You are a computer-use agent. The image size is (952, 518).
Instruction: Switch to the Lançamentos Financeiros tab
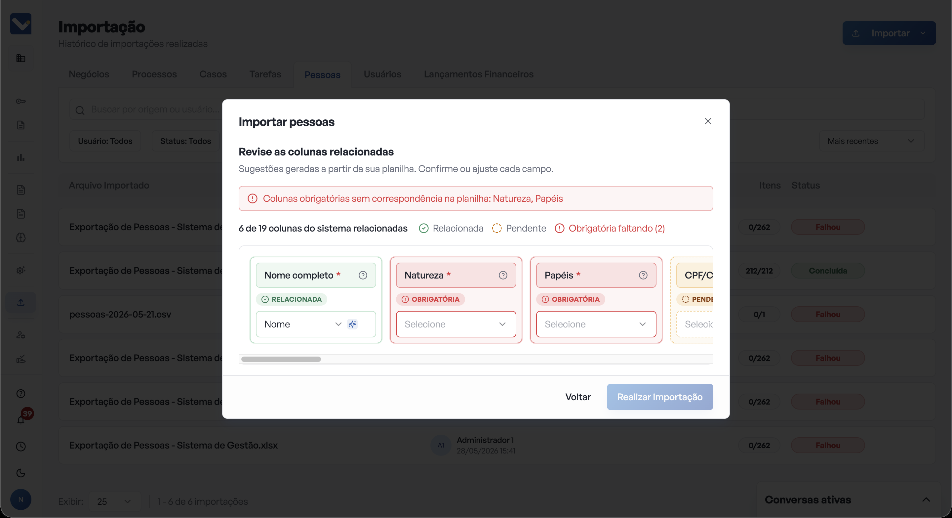[x=478, y=74]
